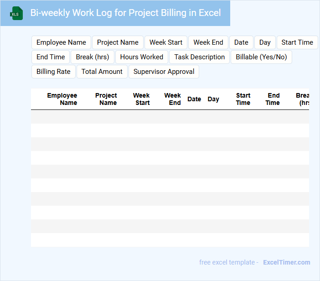Viewport: 320px width, 281px height.
Task: Click the Start Time tag
Action: pyautogui.click(x=297, y=42)
